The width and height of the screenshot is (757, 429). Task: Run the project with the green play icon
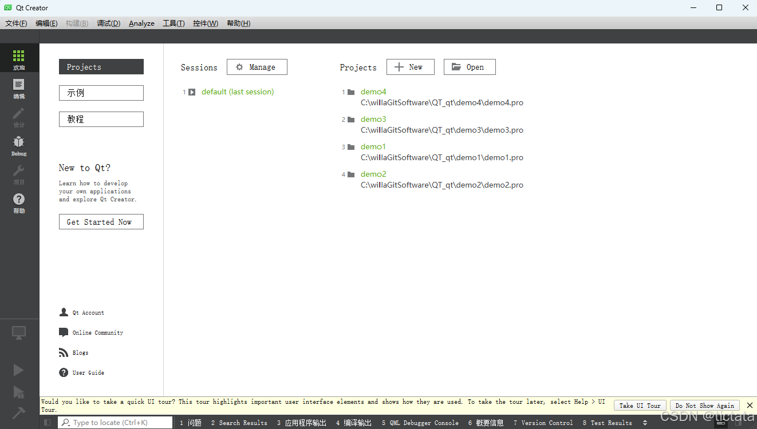(18, 370)
